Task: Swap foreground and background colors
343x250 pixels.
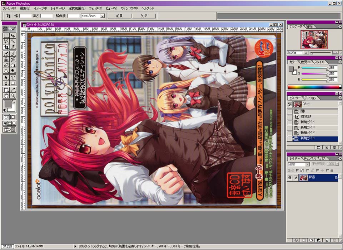Action: [x=14, y=101]
